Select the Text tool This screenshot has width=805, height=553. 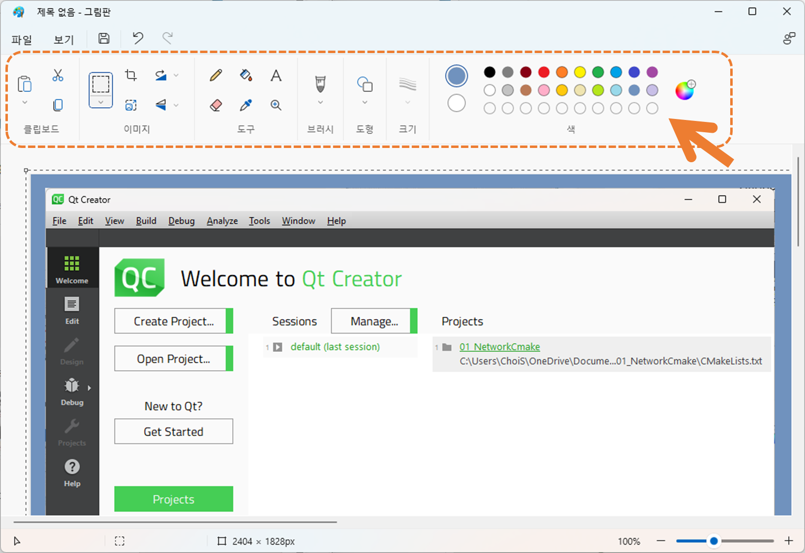pos(276,75)
